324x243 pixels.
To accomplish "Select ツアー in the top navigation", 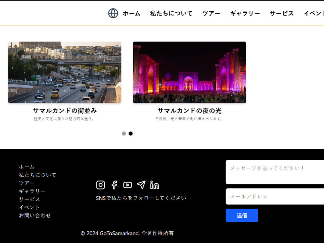I will coord(211,13).
